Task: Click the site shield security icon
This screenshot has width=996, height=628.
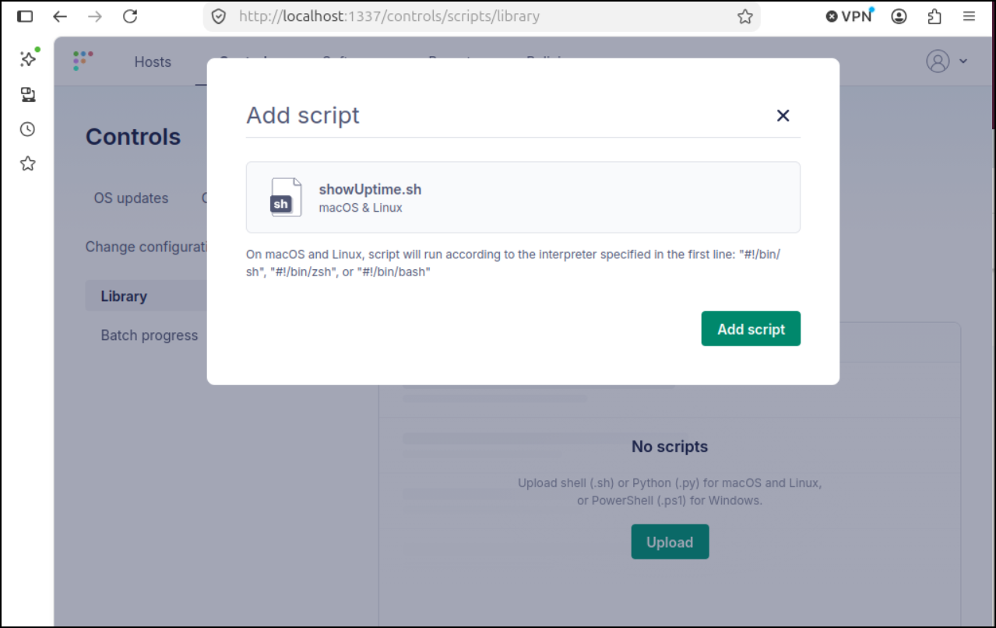Action: tap(219, 16)
